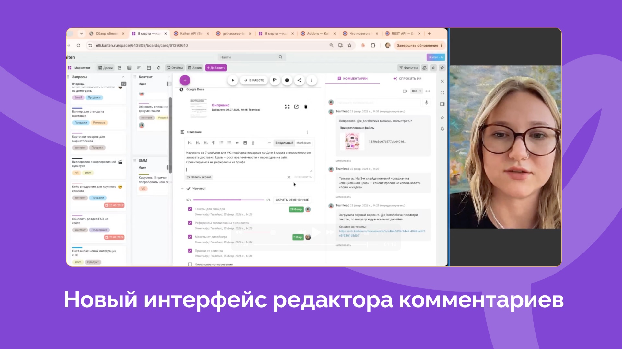Subscribe to card with bell icon
This screenshot has width=622, height=349.
click(442, 129)
